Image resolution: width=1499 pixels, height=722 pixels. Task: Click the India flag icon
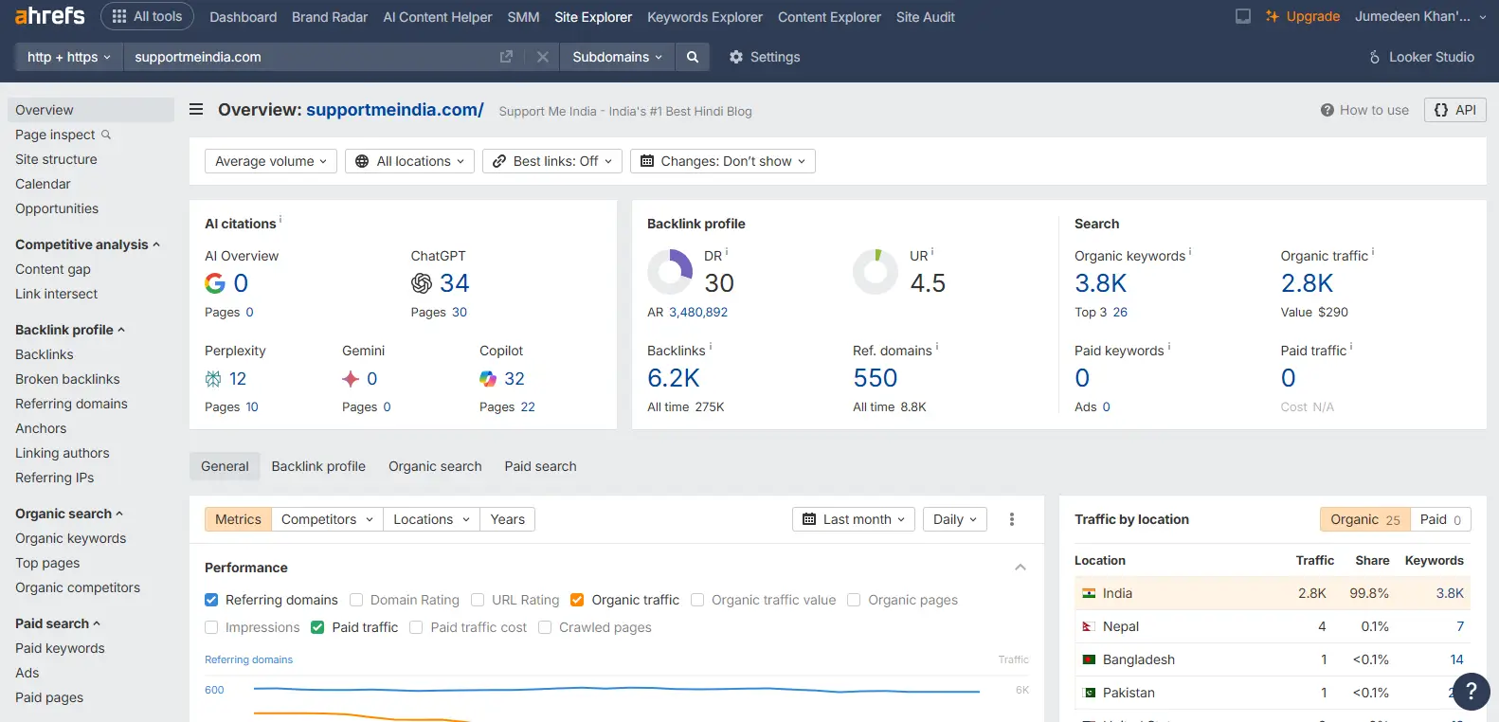tap(1089, 593)
